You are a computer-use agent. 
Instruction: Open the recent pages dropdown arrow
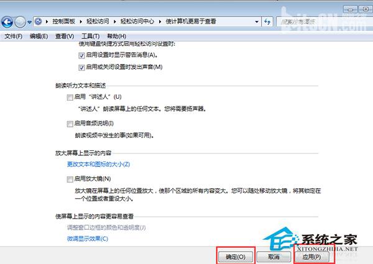coord(29,22)
